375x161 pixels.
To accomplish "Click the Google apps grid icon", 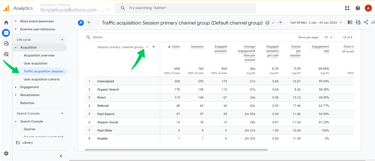I will [347, 8].
